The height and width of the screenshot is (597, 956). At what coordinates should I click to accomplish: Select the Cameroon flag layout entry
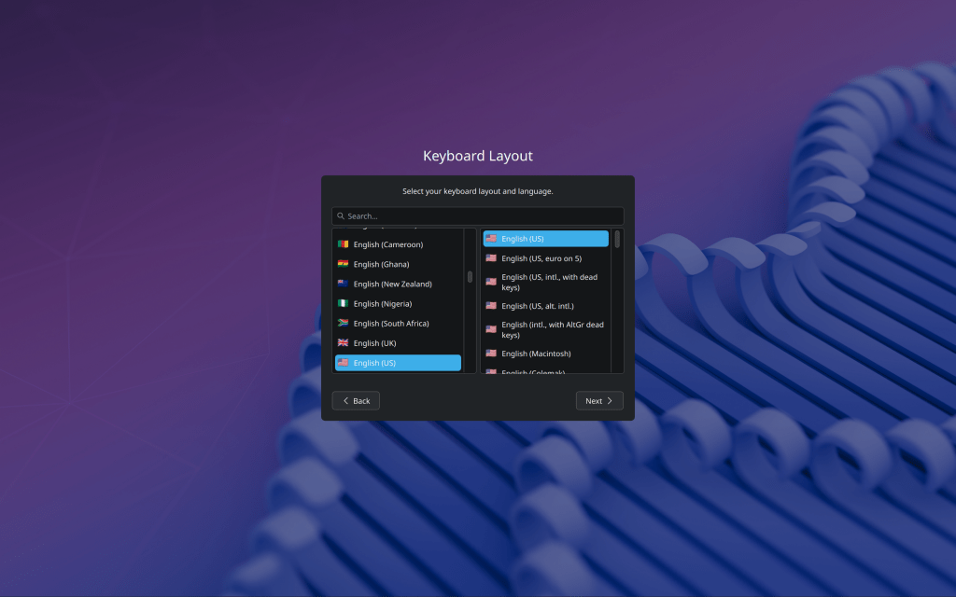coord(387,244)
